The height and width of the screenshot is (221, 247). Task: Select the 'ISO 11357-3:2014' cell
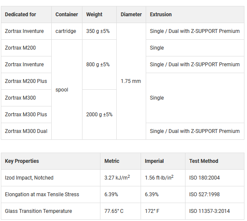click(215, 211)
